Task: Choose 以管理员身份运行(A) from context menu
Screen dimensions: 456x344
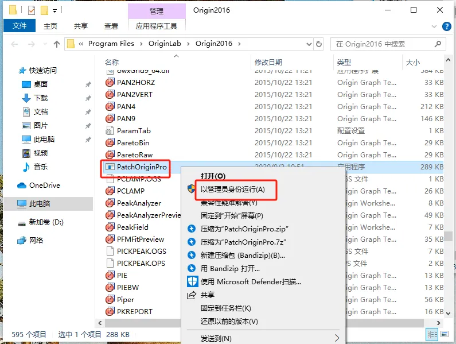Action: (x=233, y=190)
